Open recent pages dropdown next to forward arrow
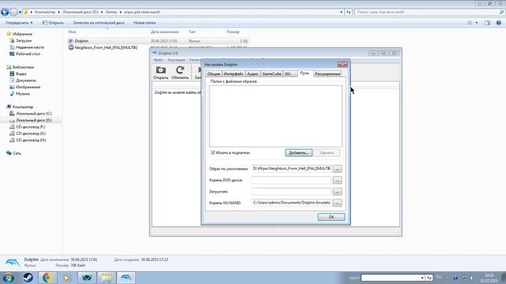Viewport: 506px width, 284px height. 20,13
